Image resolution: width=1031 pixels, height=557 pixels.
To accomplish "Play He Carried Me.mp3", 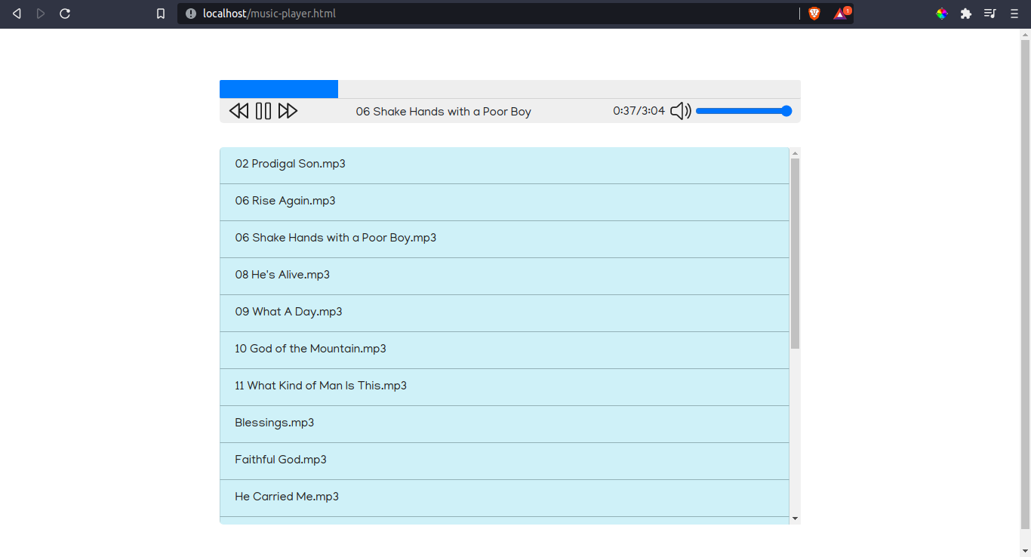I will tap(504, 498).
